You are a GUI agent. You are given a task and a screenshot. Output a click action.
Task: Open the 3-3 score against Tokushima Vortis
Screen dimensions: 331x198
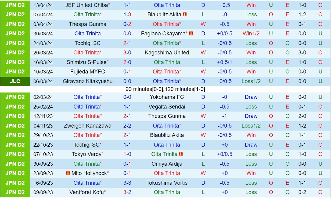point(127,183)
